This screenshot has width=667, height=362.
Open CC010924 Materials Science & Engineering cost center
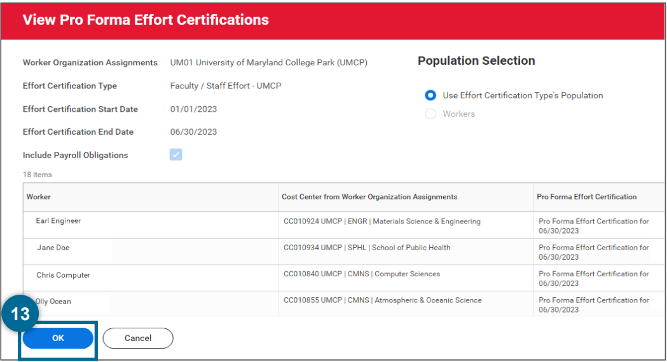(x=382, y=222)
